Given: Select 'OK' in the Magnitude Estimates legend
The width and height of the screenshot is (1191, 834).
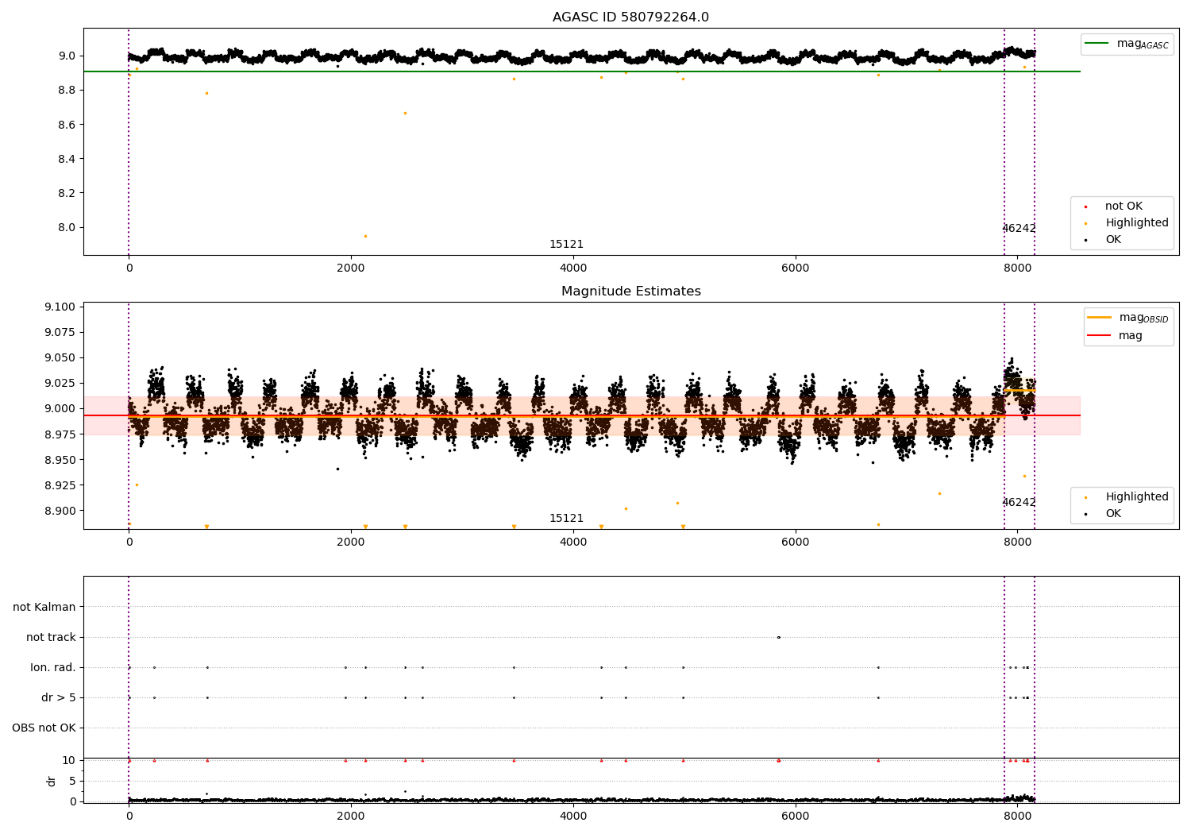Looking at the screenshot, I should coord(1103,514).
